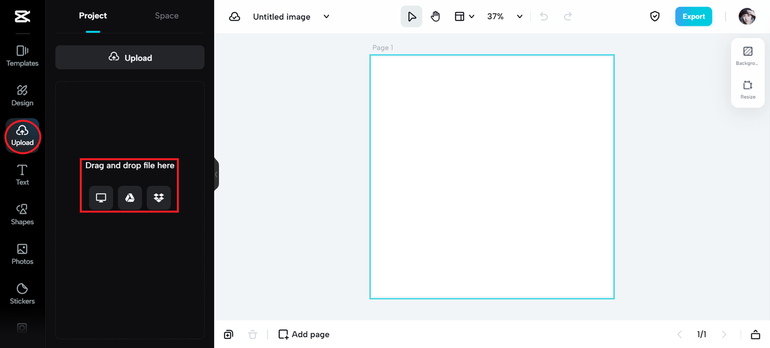
Task: Click the undo arrow
Action: [x=544, y=17]
